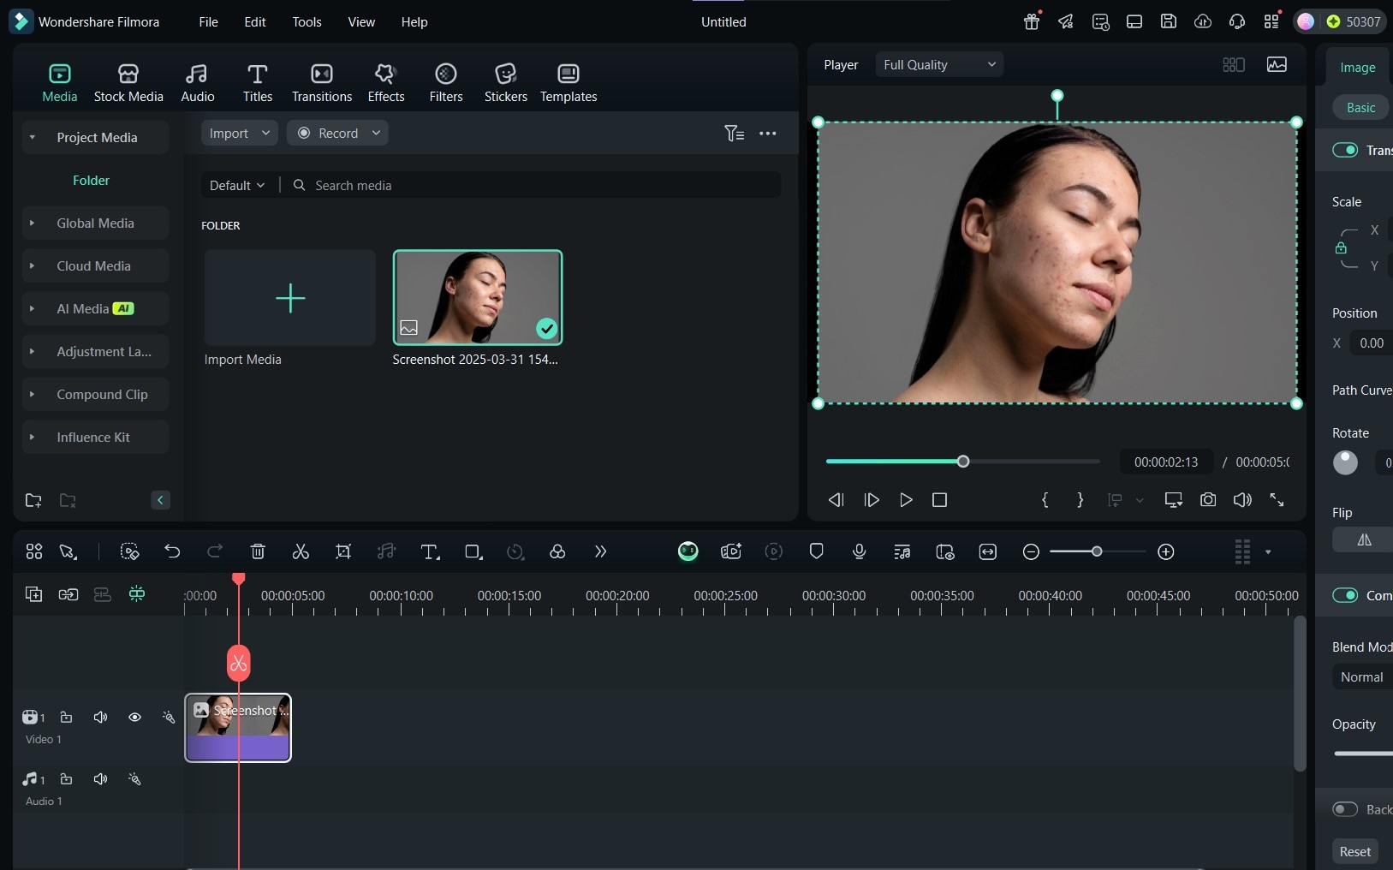
Task: Click the mark out bracket icon
Action: (x=1080, y=500)
